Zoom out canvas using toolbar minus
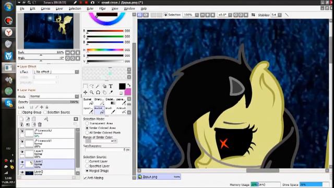 [202, 15]
